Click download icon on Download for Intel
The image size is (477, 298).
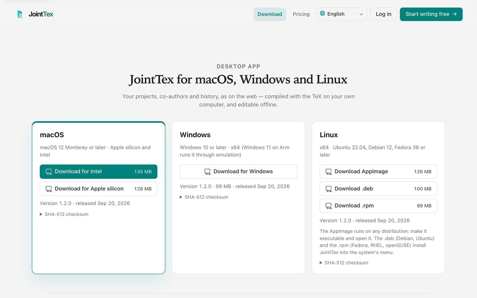point(49,172)
